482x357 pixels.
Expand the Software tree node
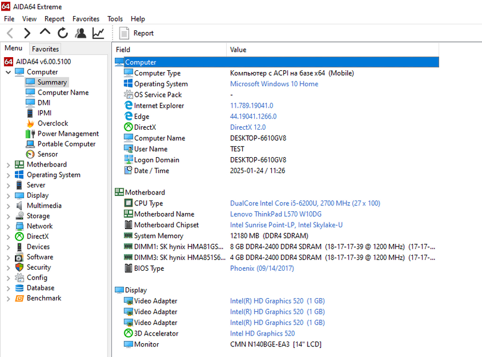pyautogui.click(x=8, y=258)
